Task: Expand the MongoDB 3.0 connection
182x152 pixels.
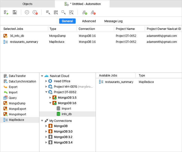Action: pos(46,131)
